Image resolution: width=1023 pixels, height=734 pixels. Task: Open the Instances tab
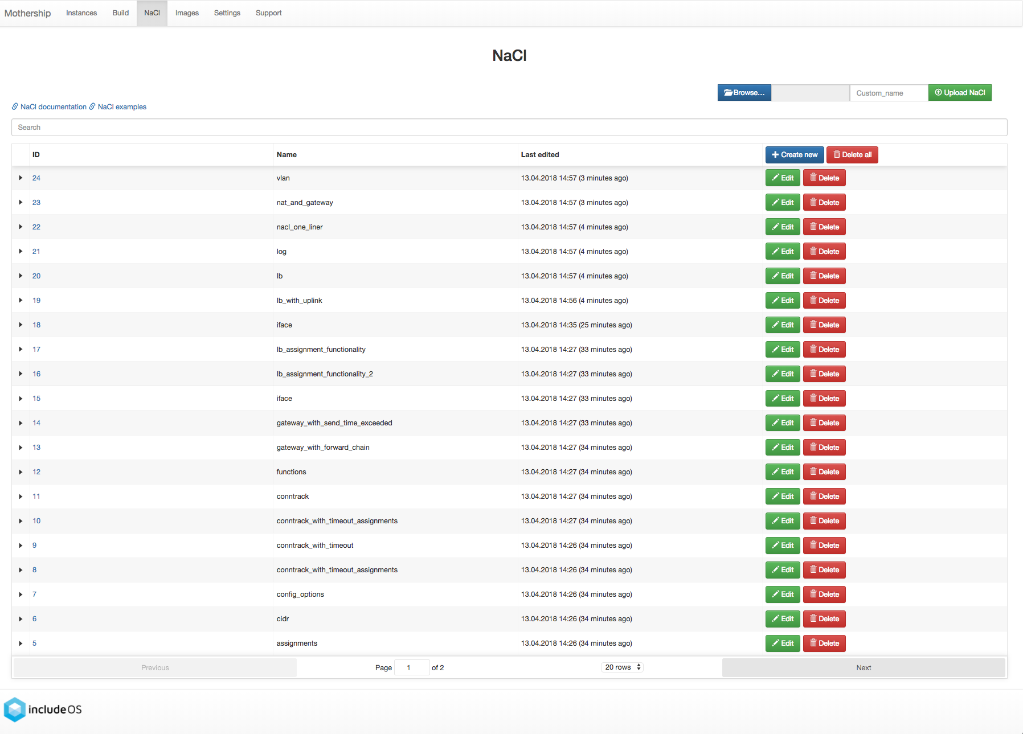coord(81,13)
